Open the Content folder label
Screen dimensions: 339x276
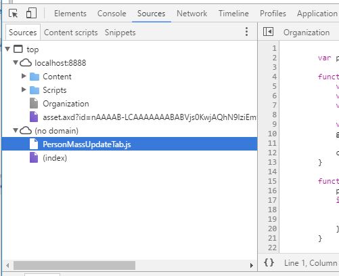57,77
